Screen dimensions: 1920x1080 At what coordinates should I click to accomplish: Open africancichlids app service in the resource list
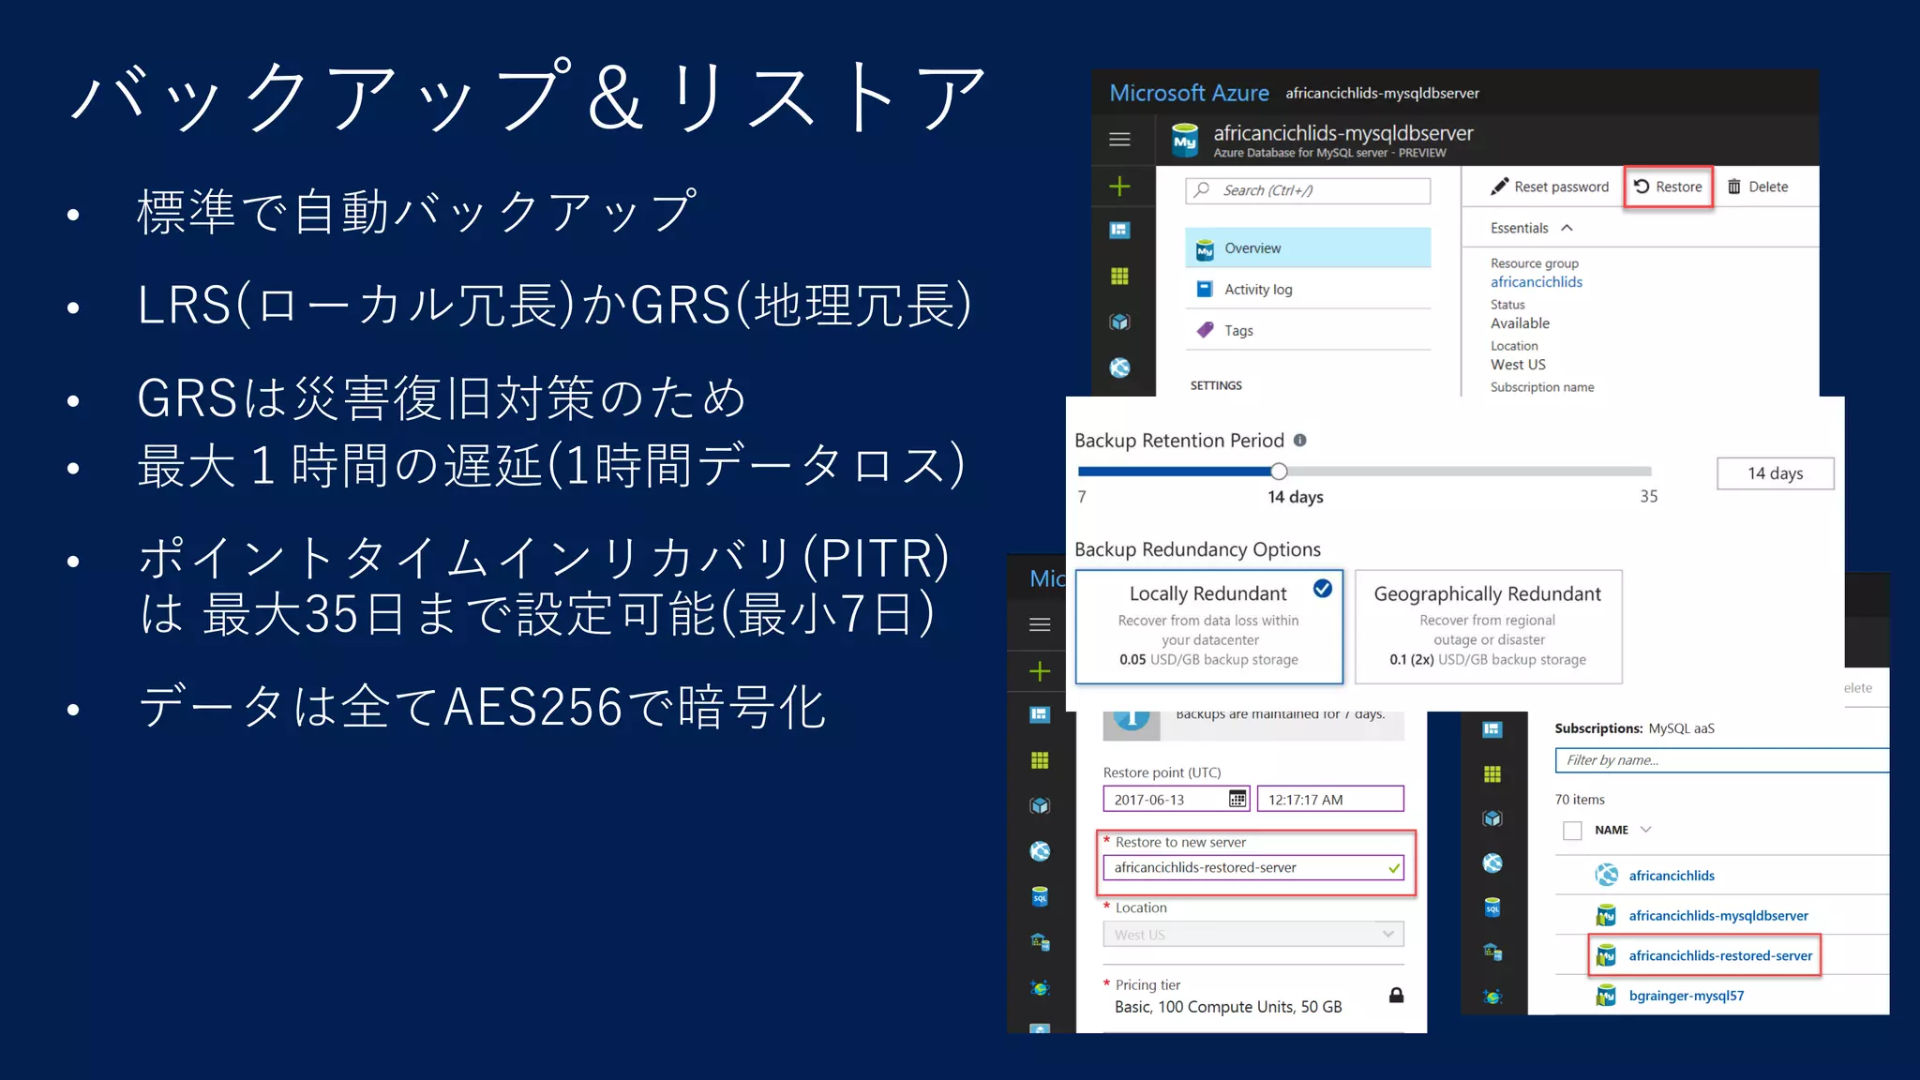pyautogui.click(x=1671, y=876)
